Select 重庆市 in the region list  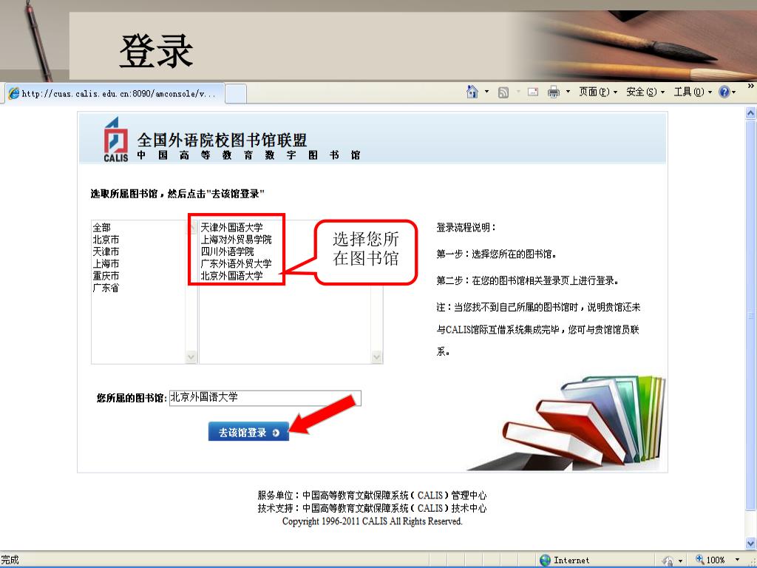[106, 276]
